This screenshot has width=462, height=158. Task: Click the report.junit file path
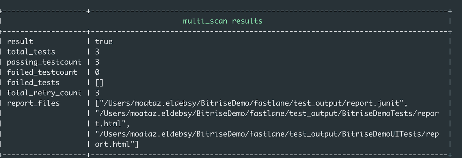coord(251,103)
